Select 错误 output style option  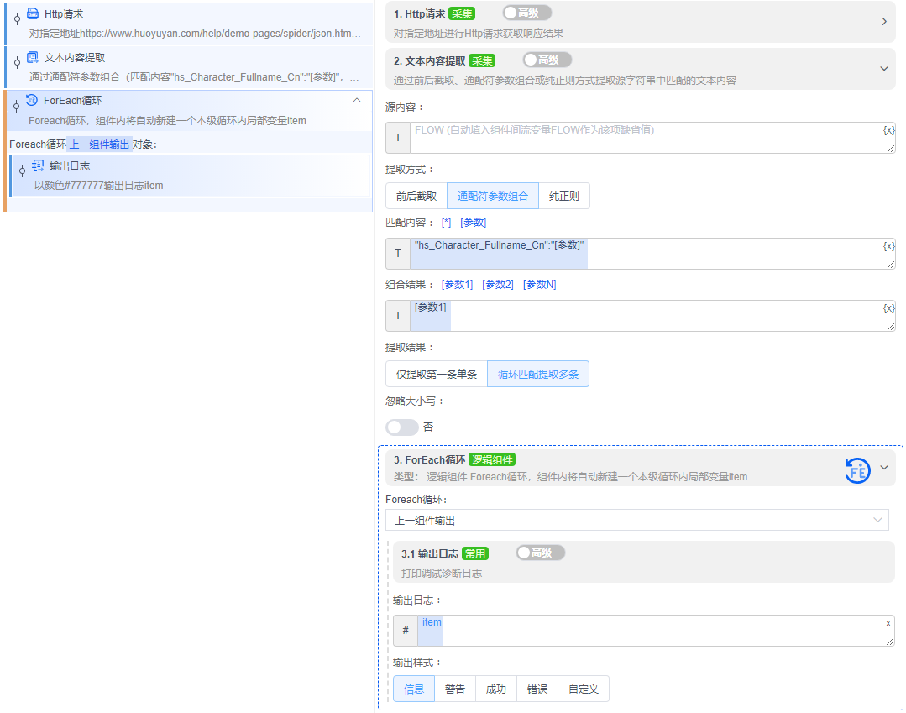pyautogui.click(x=537, y=688)
